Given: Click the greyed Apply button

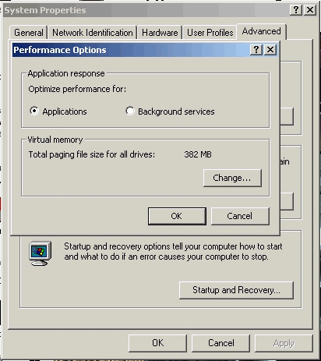Looking at the screenshot, I should pos(284,343).
